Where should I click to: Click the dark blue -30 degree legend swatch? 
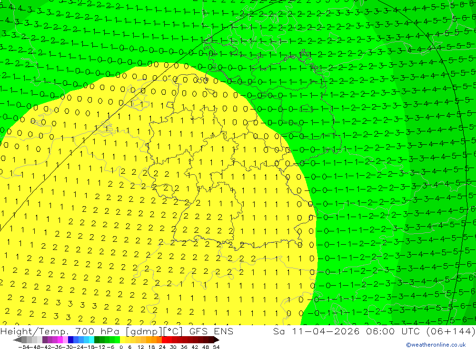coord(71,339)
